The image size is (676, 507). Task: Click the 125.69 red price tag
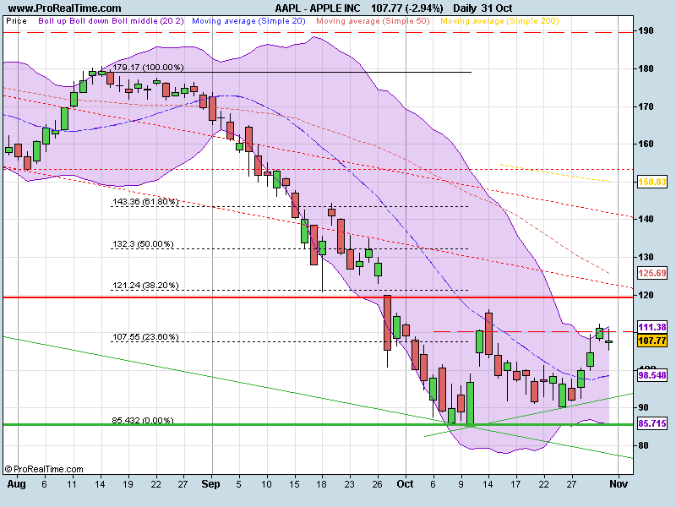coord(652,273)
